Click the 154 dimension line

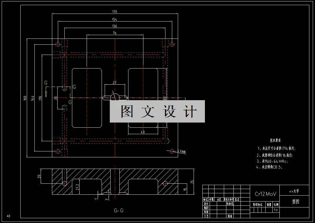tap(115, 20)
